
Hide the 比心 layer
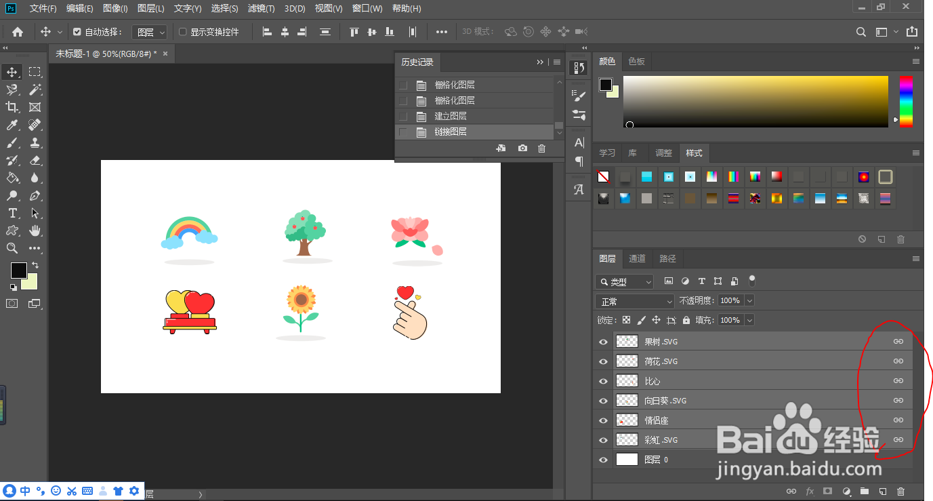pyautogui.click(x=603, y=381)
